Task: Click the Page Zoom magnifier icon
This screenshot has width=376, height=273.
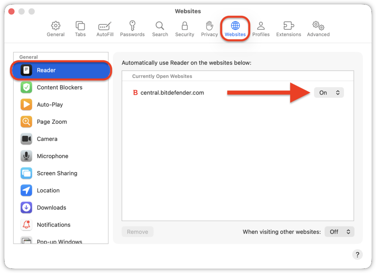Action: coord(26,122)
